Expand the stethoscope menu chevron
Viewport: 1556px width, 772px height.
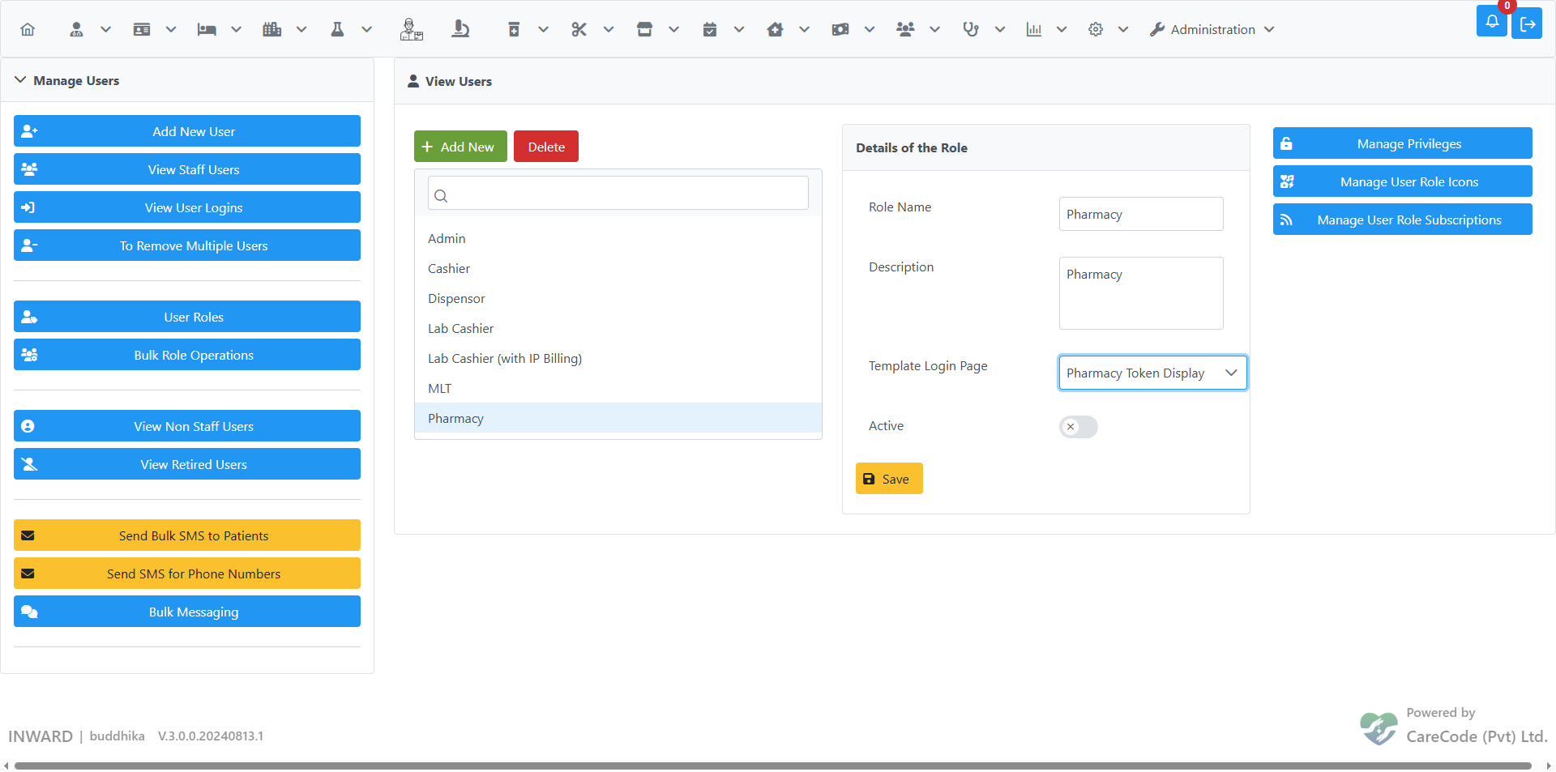[1000, 29]
